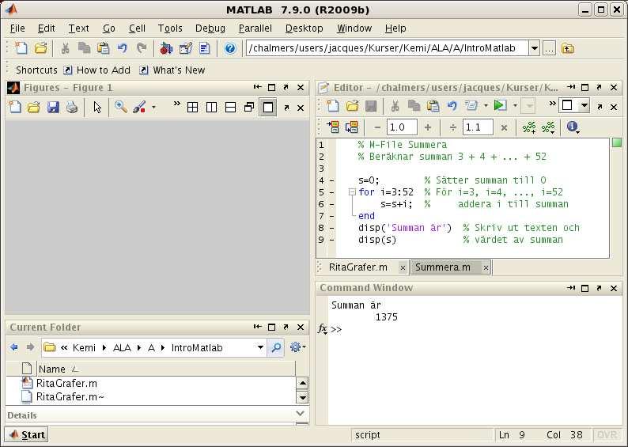Click decrement minus button beside 1.0

point(377,127)
